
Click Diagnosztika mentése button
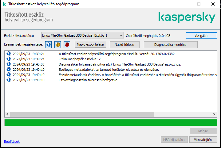(x=170, y=45)
